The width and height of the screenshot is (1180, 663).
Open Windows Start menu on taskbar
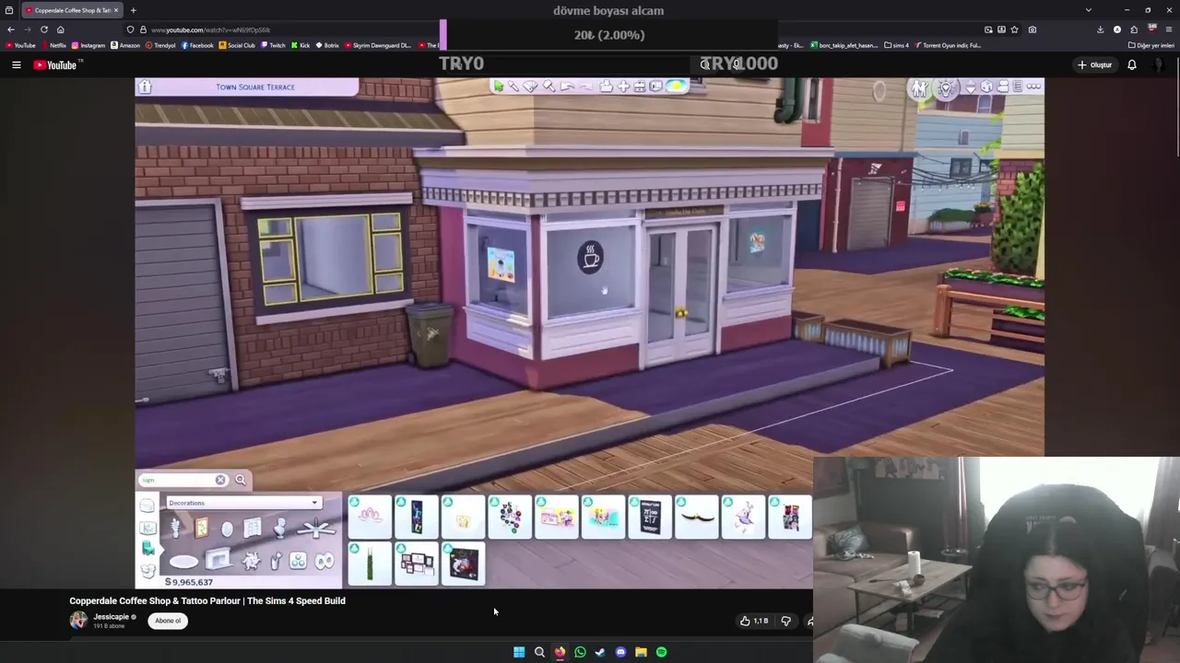519,652
